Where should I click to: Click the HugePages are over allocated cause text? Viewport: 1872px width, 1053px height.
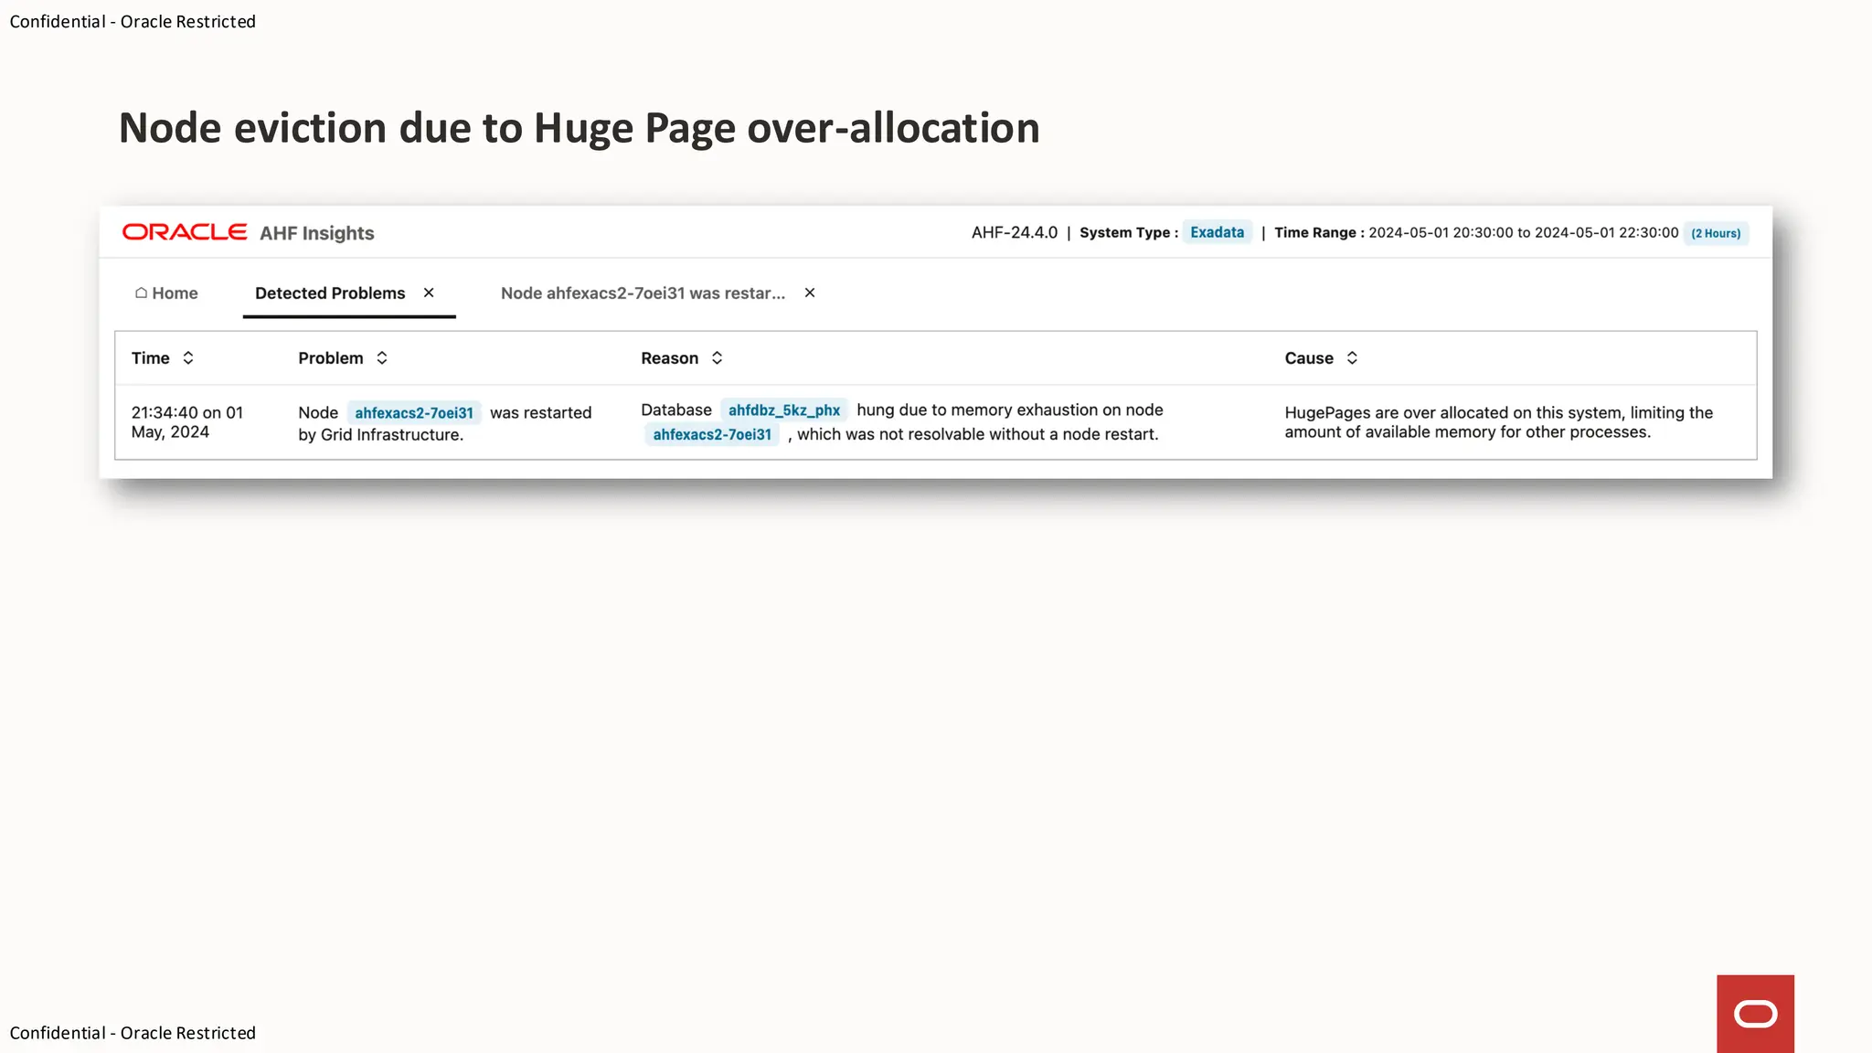(x=1499, y=422)
